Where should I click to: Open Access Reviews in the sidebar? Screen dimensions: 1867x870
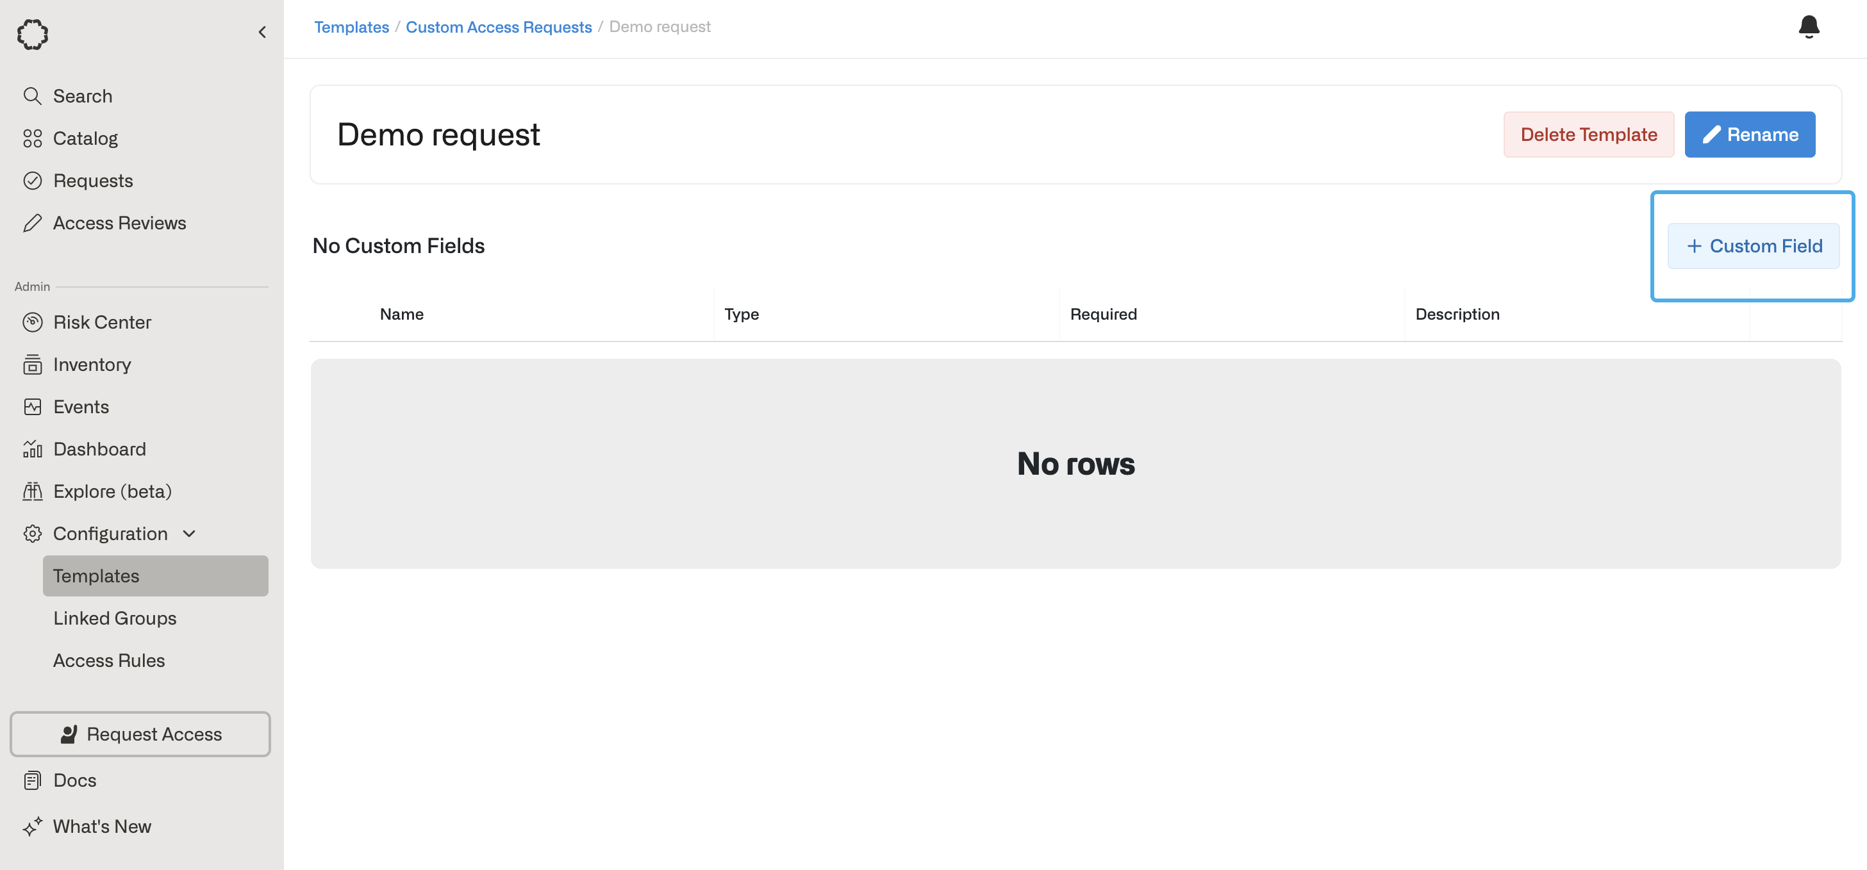tap(119, 223)
